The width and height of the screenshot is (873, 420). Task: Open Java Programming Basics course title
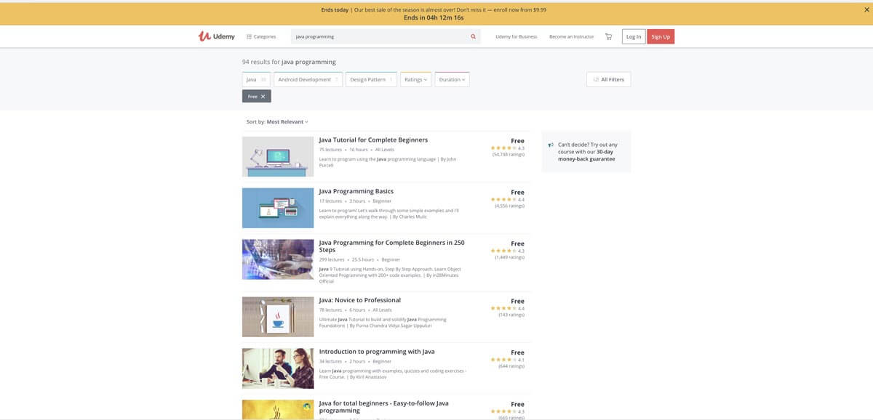(x=356, y=191)
